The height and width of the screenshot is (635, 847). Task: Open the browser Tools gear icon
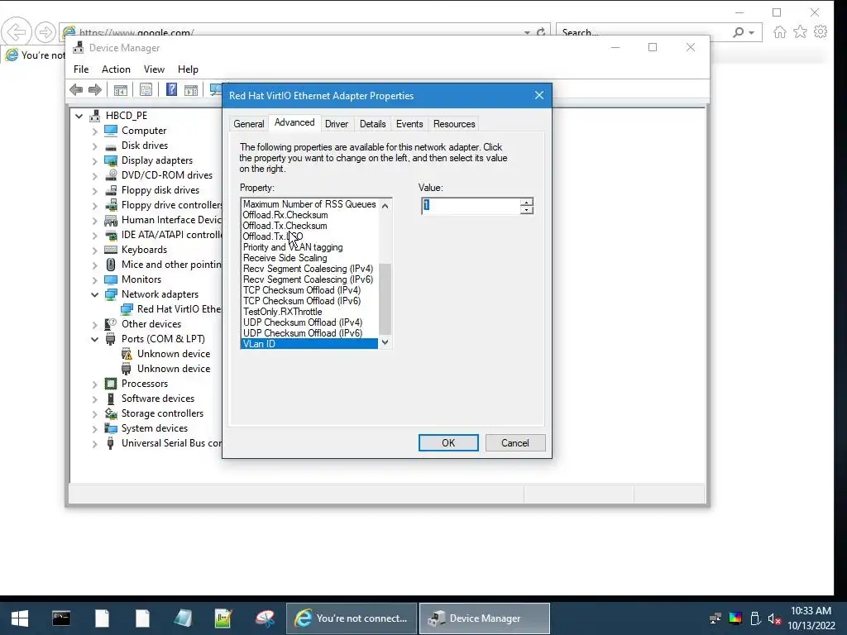tap(821, 32)
